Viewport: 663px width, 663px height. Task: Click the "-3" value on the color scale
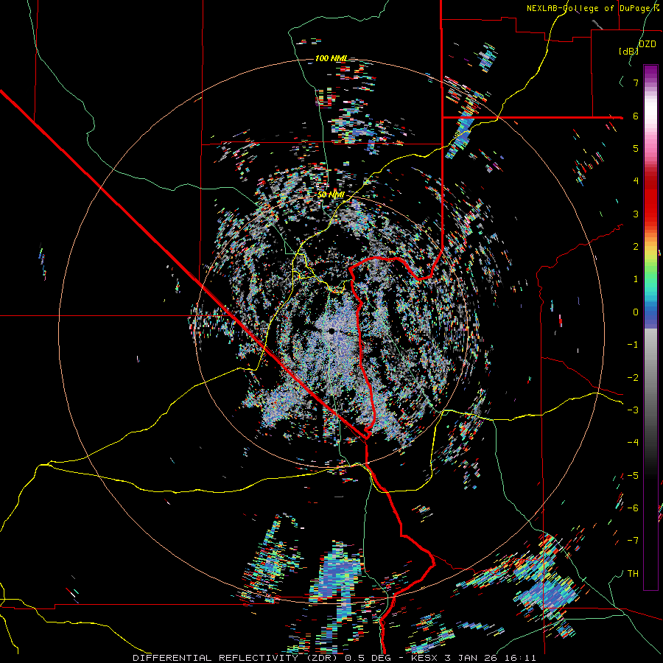tap(633, 410)
